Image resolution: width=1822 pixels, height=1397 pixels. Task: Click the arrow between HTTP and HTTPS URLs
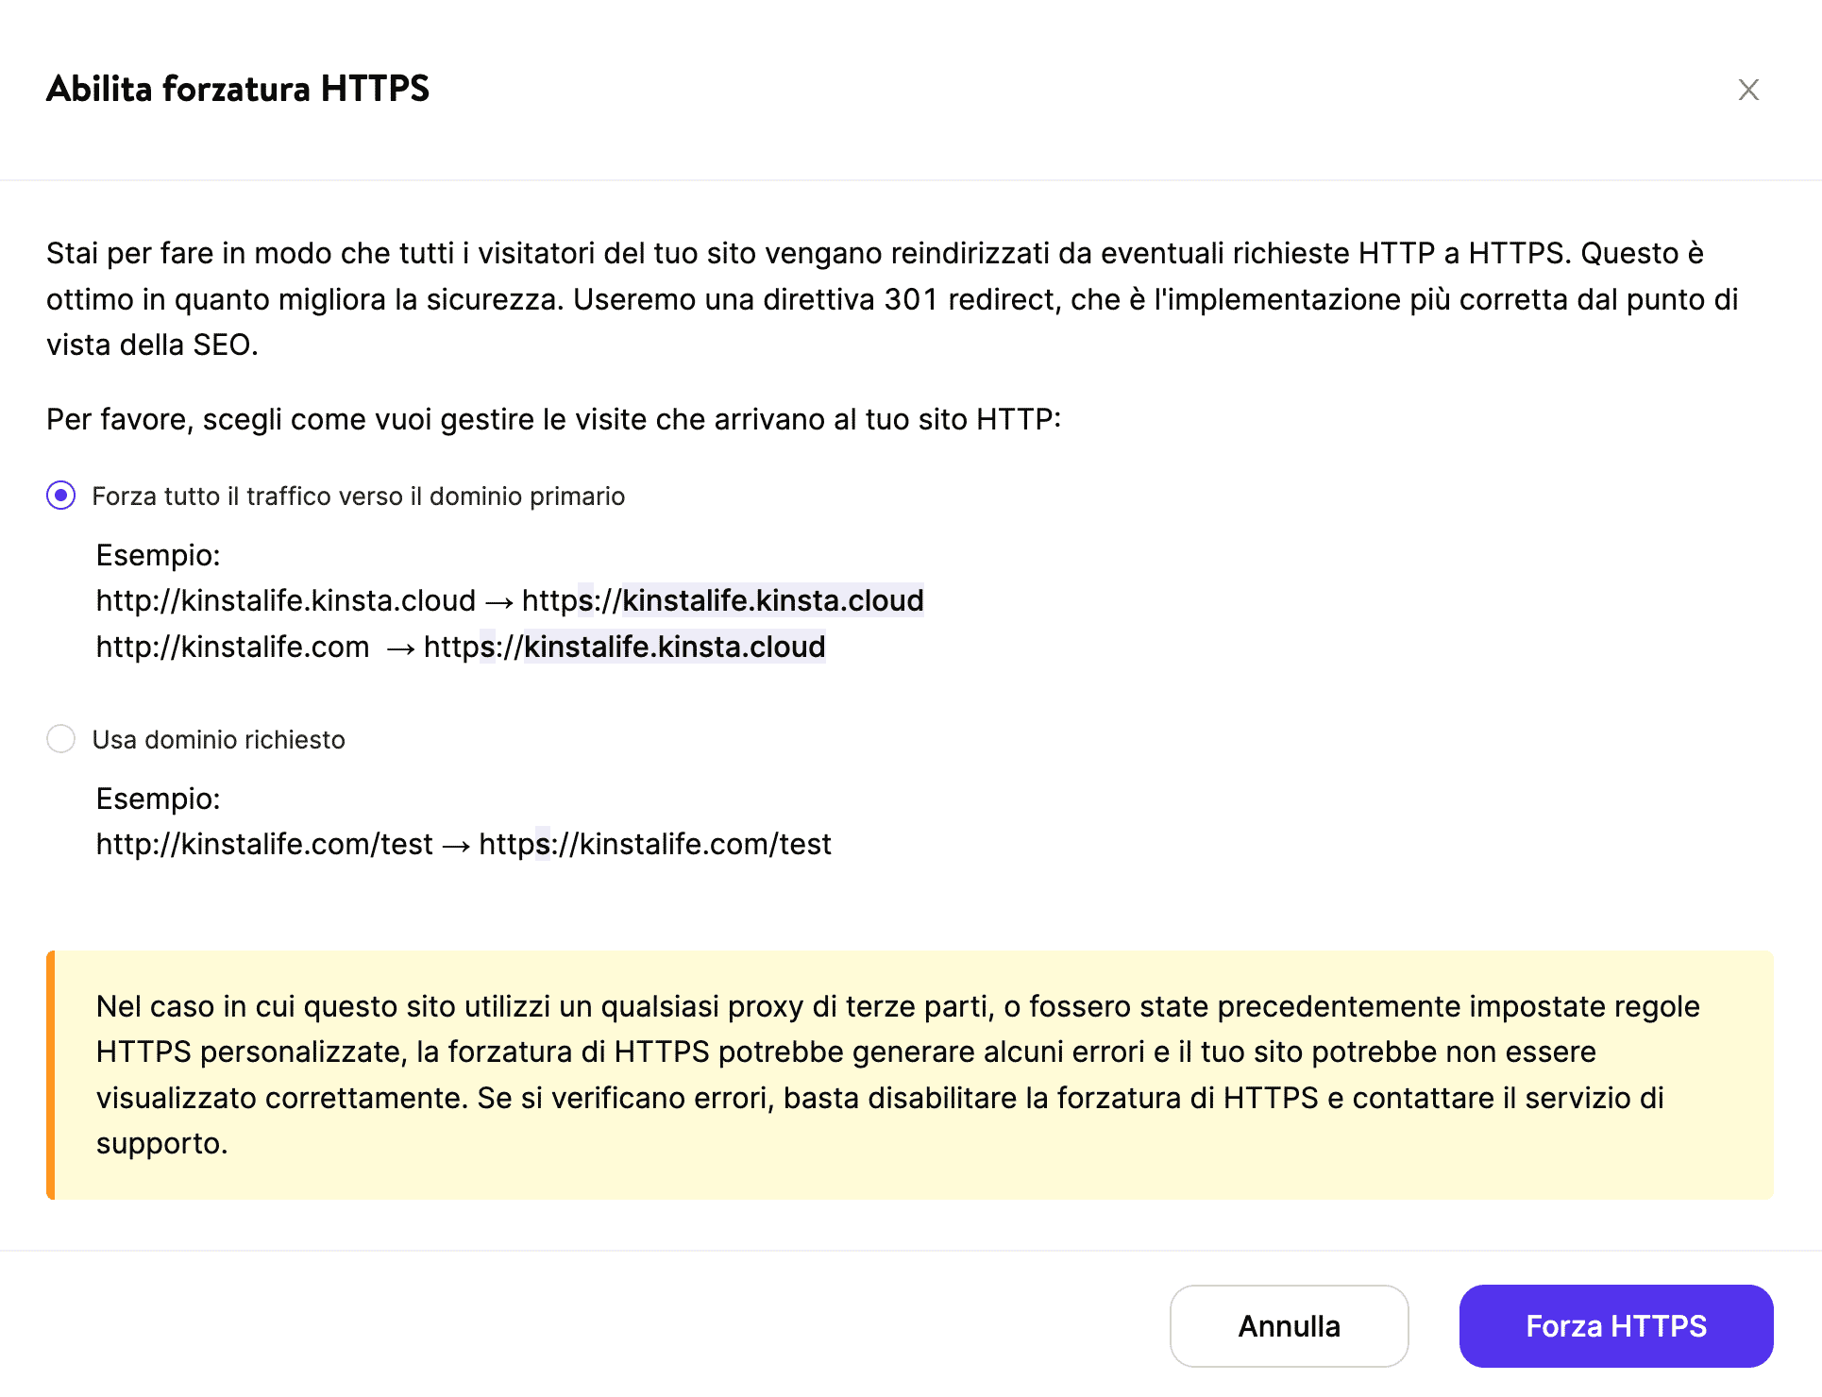click(x=499, y=600)
